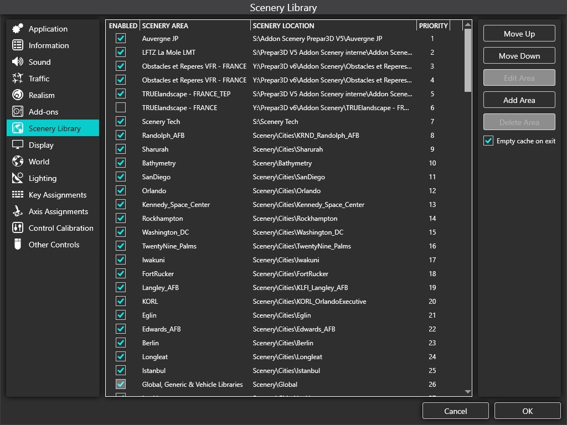Click the disabled Edit Area button
The width and height of the screenshot is (567, 425).
(x=519, y=78)
